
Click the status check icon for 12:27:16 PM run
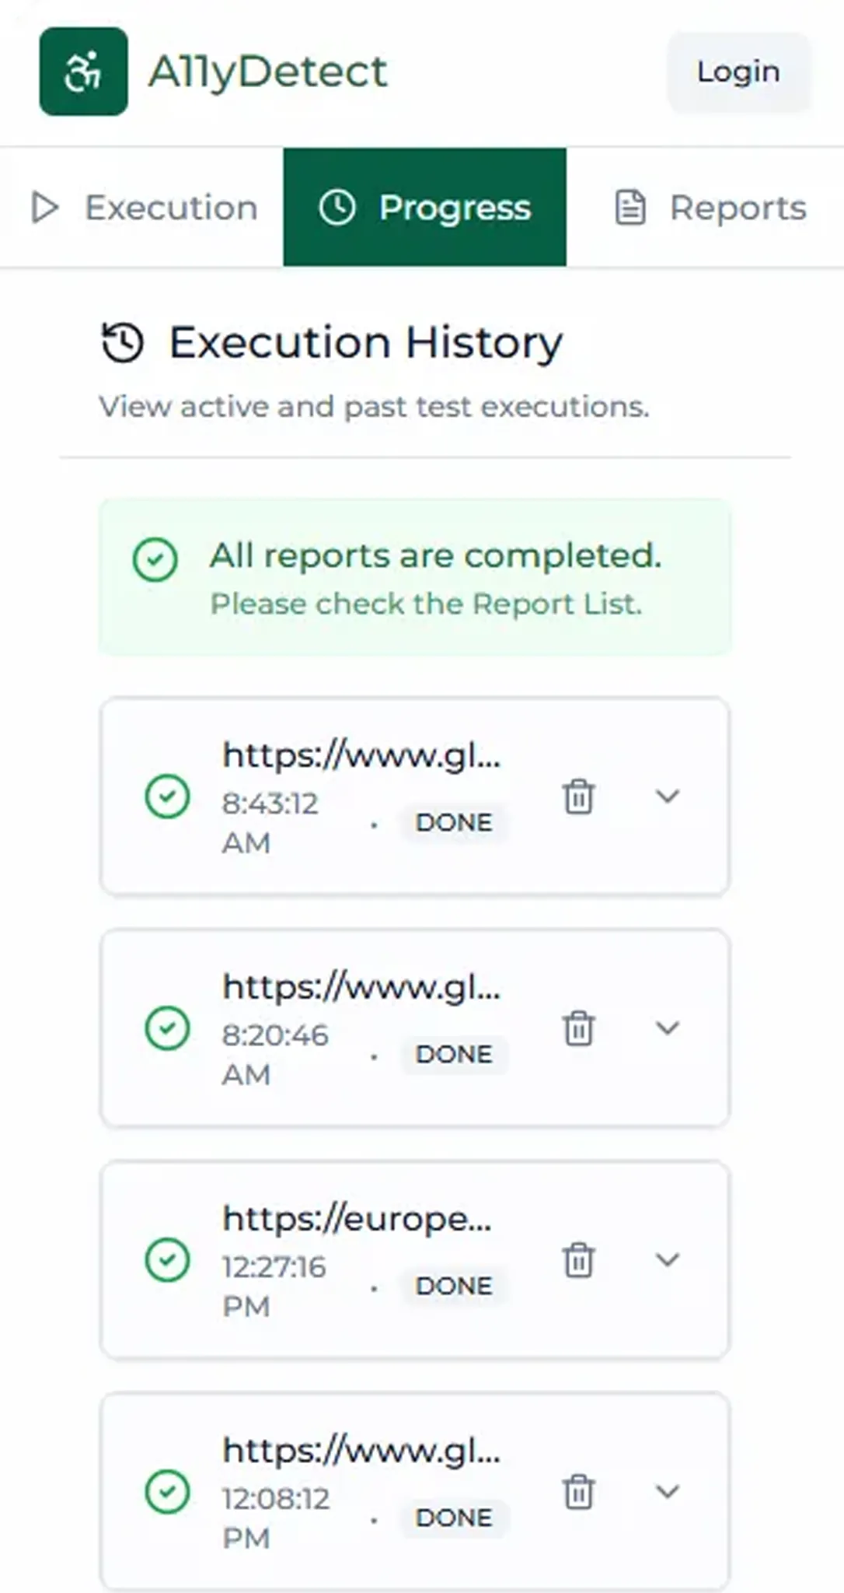[167, 1260]
